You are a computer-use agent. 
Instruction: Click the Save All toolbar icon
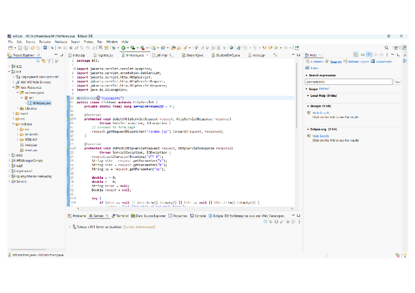(x=26, y=48)
